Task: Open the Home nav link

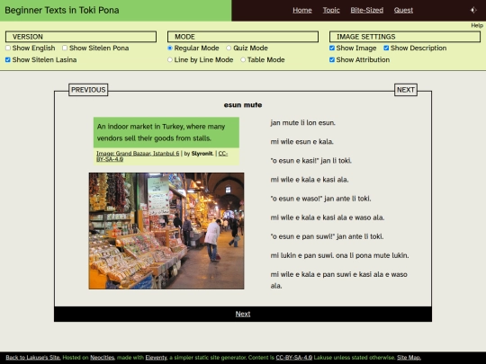Action: pyautogui.click(x=302, y=10)
